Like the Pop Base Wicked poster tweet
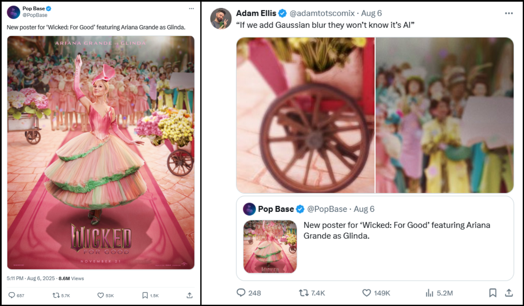524x306 pixels. pos(100,295)
